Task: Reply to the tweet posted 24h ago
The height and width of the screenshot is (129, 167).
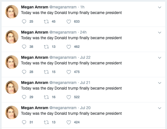Action: click(x=24, y=47)
